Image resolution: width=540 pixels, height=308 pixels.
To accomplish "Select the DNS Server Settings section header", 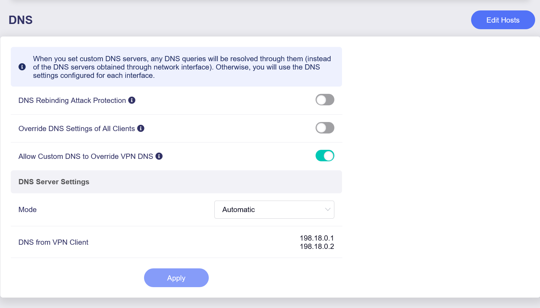I will [x=54, y=182].
